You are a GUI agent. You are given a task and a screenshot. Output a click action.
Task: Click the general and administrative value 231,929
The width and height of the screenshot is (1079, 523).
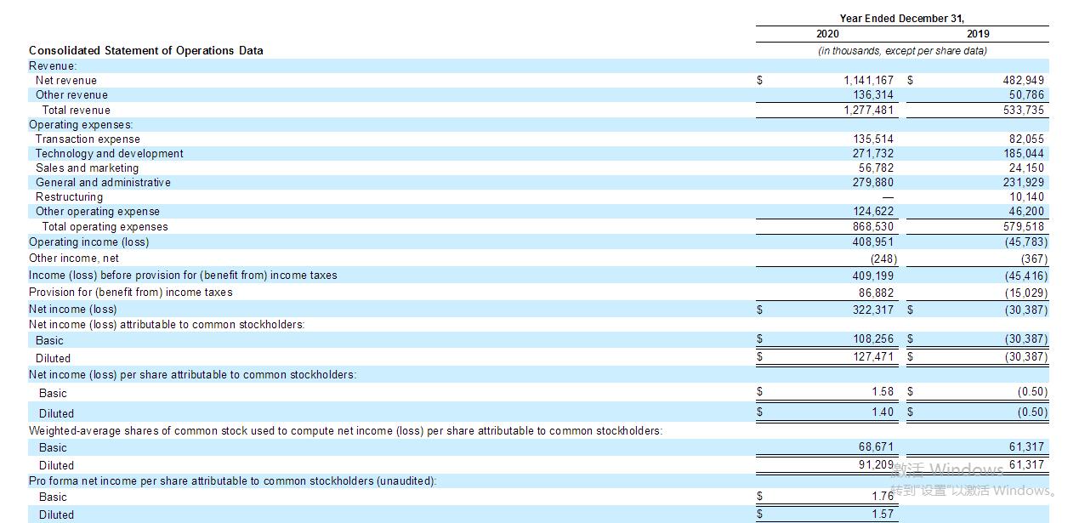[x=1024, y=183]
